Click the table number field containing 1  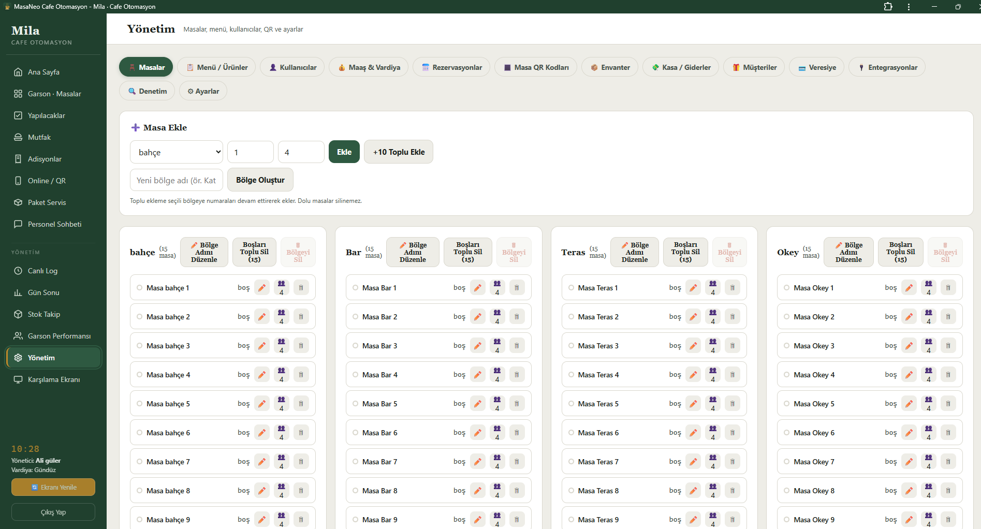click(x=251, y=152)
